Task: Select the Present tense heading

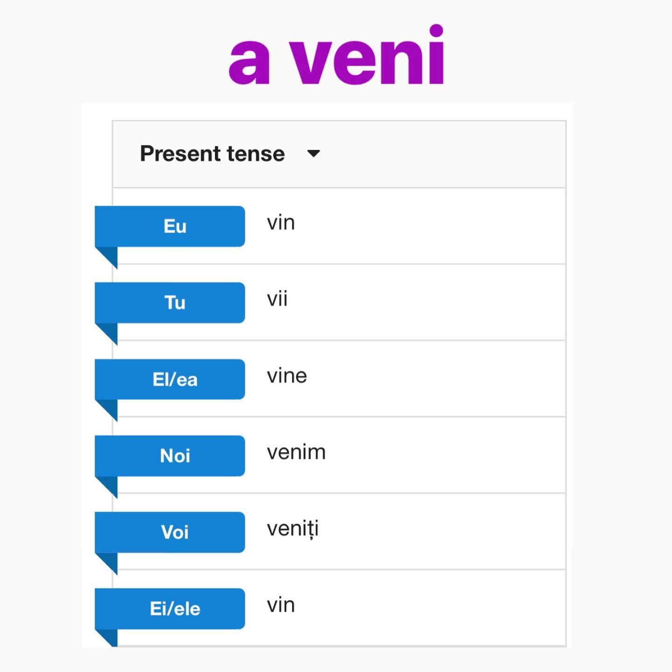Action: point(212,154)
